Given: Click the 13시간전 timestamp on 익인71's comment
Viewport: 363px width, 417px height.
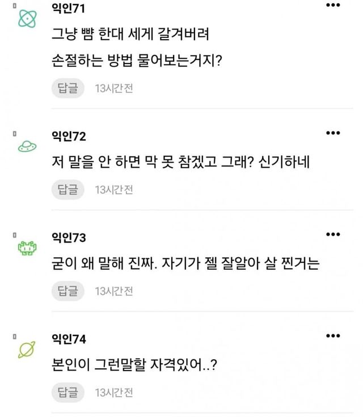Looking at the screenshot, I should coord(113,88).
